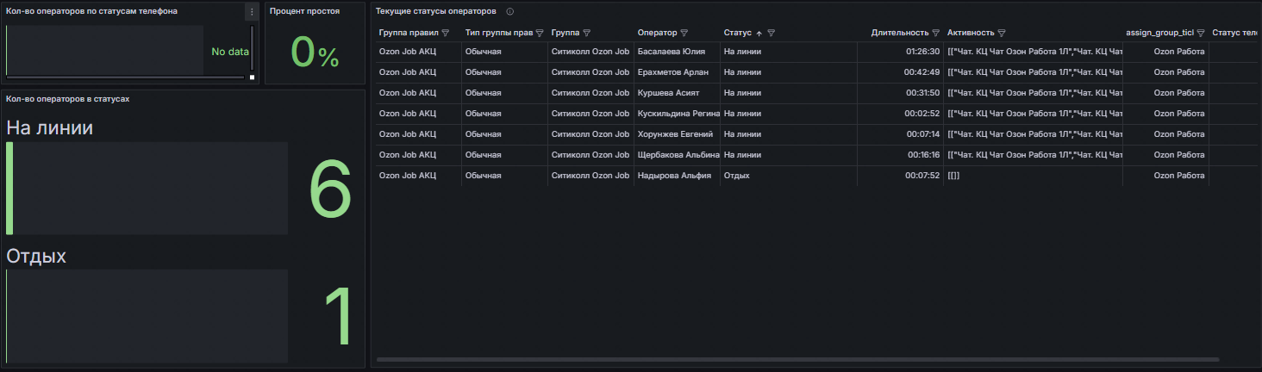Filter the Группа column
1262x372 pixels.
(586, 33)
